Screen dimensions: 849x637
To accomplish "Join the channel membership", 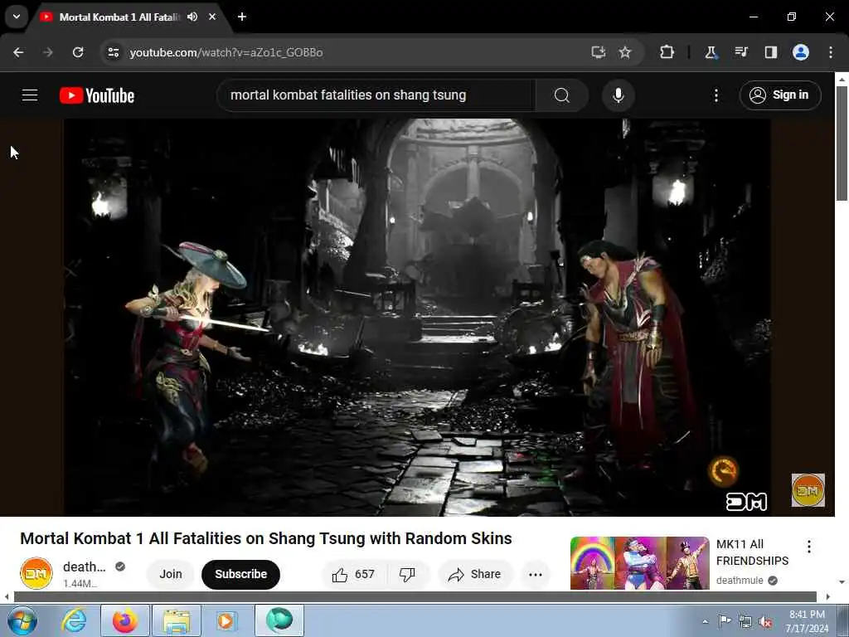I will [x=171, y=574].
